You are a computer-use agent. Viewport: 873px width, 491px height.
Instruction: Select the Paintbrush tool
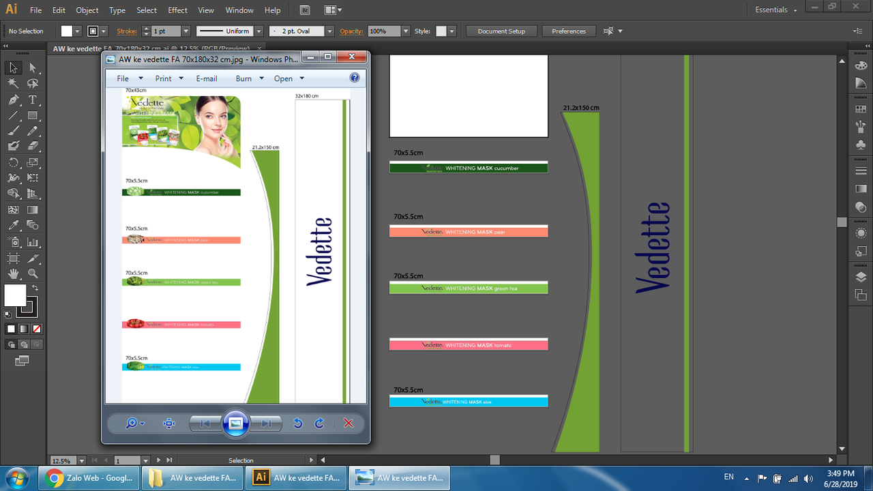coord(13,131)
